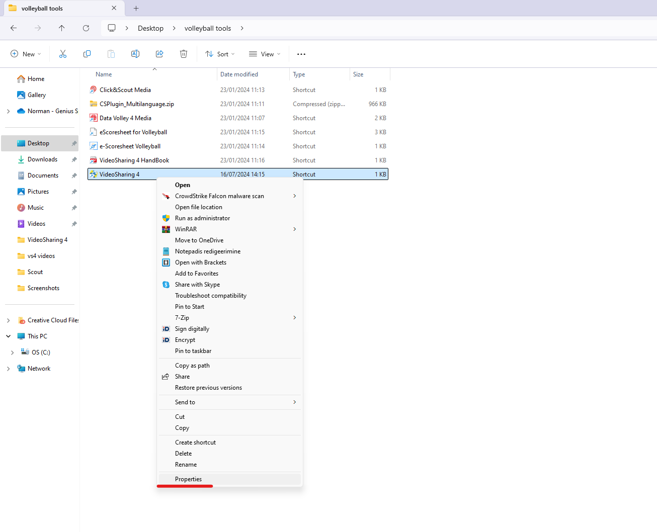Click the shield icon for Run as administrator
Image resolution: width=657 pixels, height=532 pixels.
point(166,218)
